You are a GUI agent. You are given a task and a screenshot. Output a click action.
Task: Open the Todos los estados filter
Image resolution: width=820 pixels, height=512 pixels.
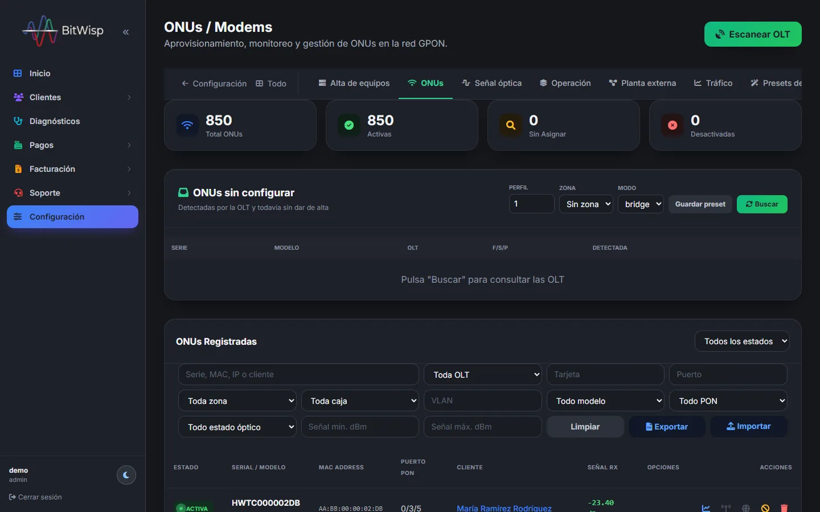tap(742, 341)
